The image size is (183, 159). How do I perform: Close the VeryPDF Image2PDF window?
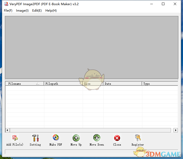(x=175, y=4)
